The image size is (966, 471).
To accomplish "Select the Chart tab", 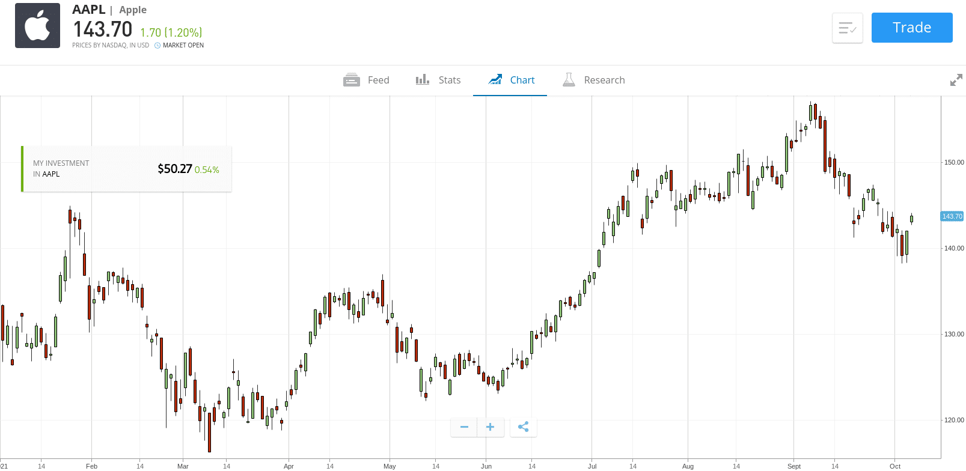I will coord(511,80).
